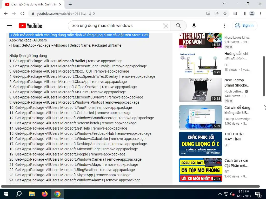The height and width of the screenshot is (199, 266).
Task: Click the horizontal scrollbar at page bottom
Action: point(130,186)
